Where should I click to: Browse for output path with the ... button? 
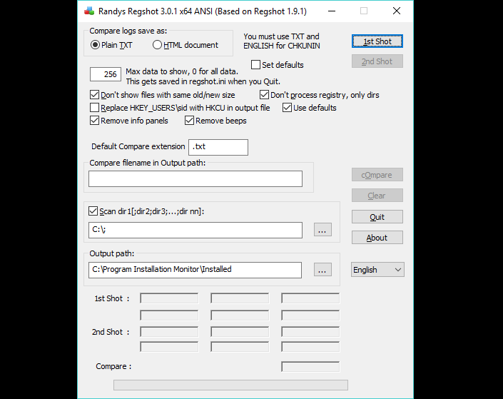coord(322,270)
